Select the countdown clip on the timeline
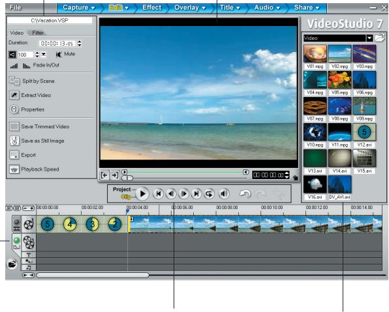 tap(82, 224)
